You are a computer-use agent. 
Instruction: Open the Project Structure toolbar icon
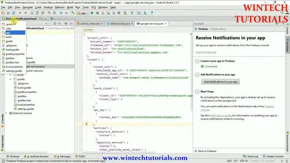[139, 13]
